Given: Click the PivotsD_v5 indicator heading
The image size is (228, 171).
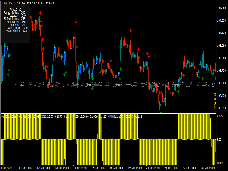Looking at the screenshot, I should point(15,10).
